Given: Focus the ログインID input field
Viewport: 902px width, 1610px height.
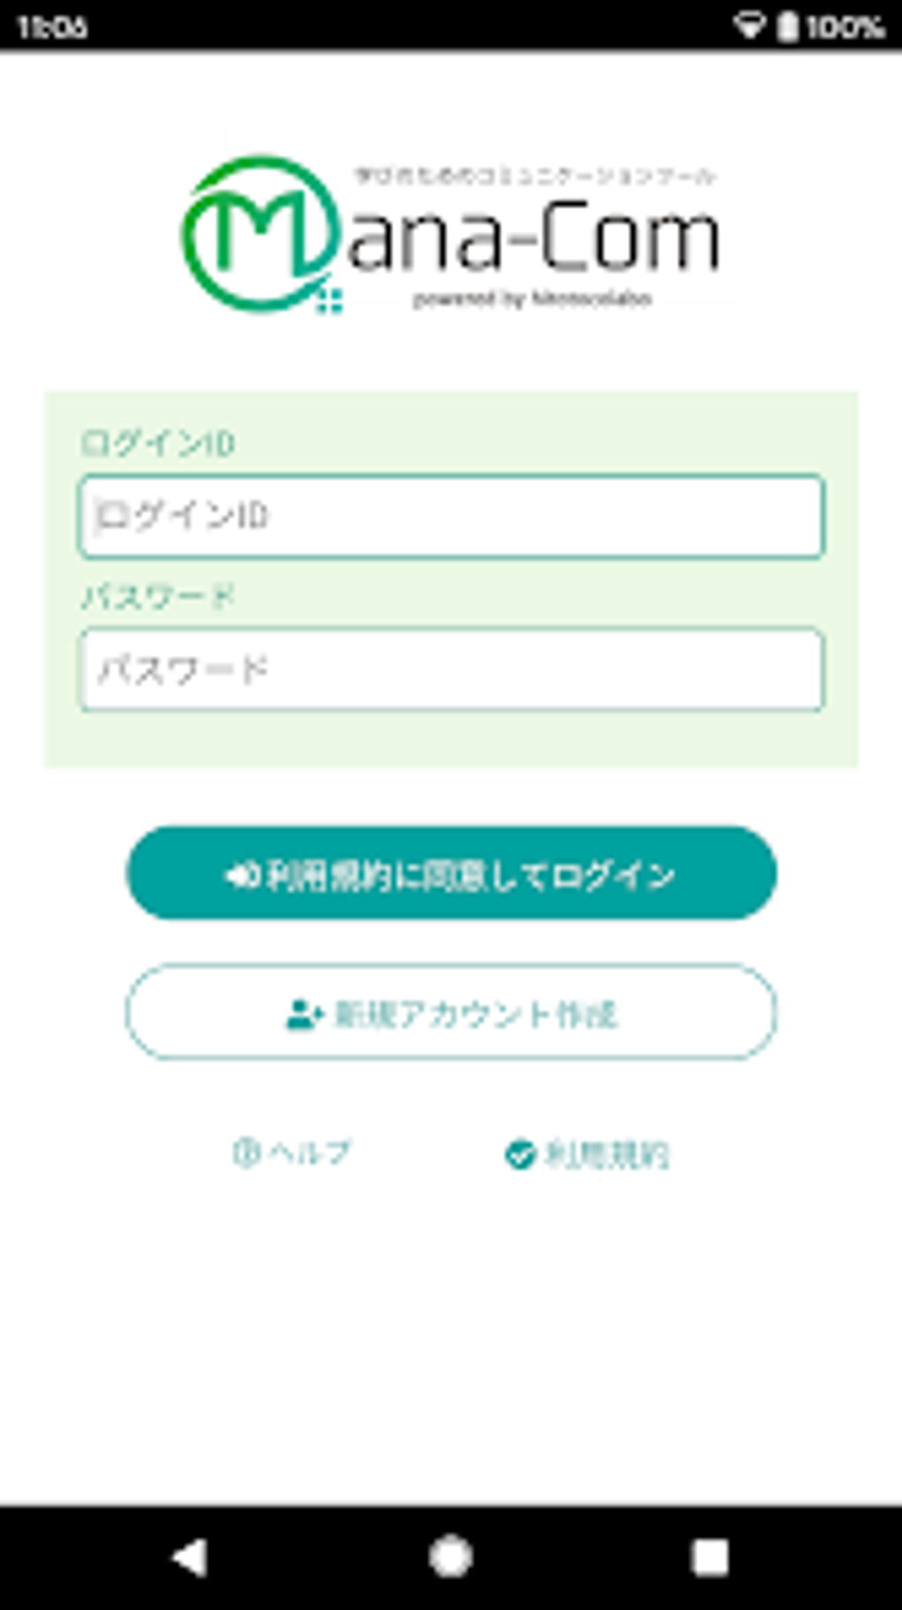Looking at the screenshot, I should click(x=451, y=517).
